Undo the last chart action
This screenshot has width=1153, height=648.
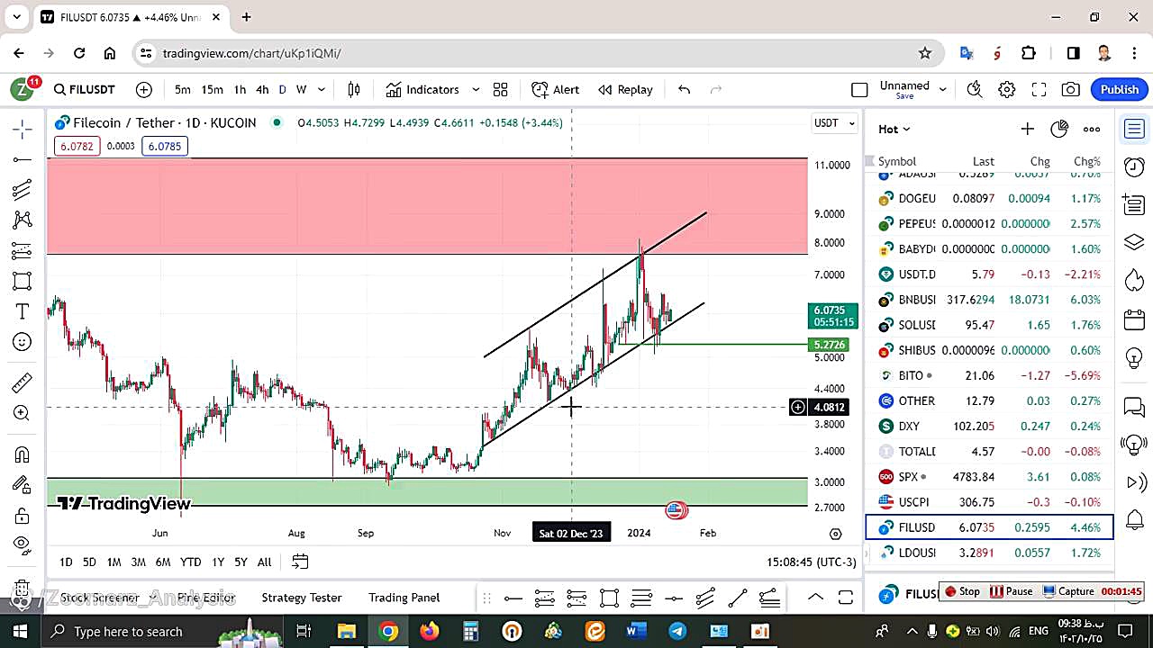click(x=684, y=89)
